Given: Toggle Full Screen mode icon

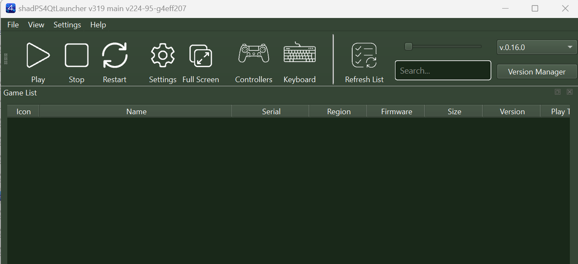Looking at the screenshot, I should (x=201, y=56).
